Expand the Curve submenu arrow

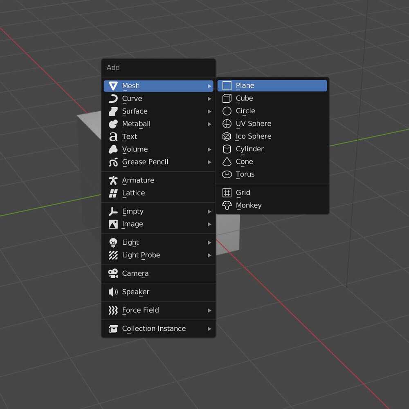tap(209, 99)
